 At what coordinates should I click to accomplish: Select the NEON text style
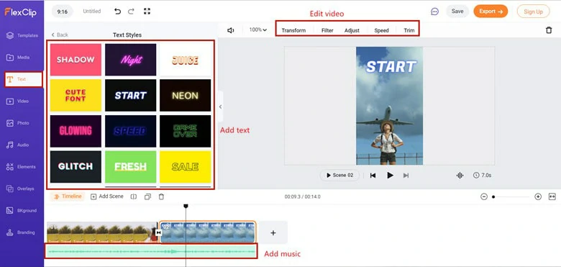click(x=186, y=95)
